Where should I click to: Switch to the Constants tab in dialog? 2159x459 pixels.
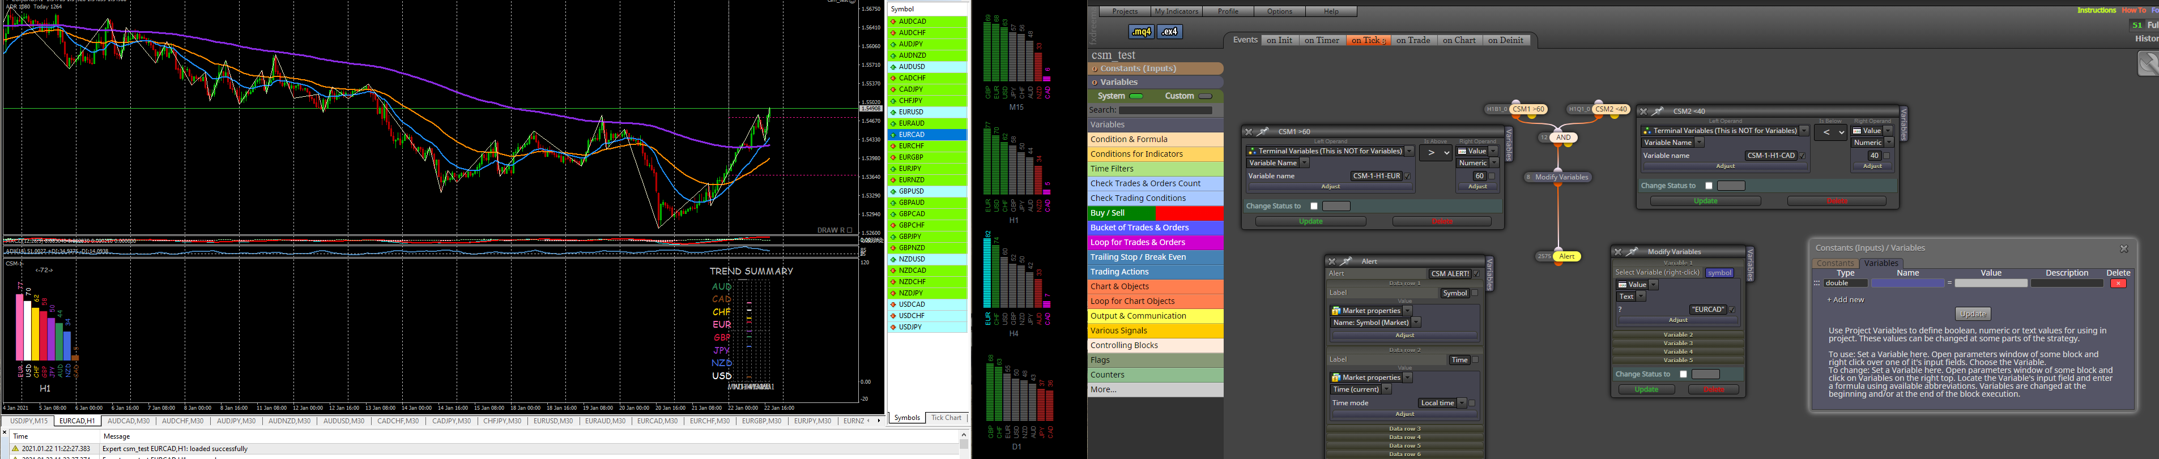(1834, 264)
